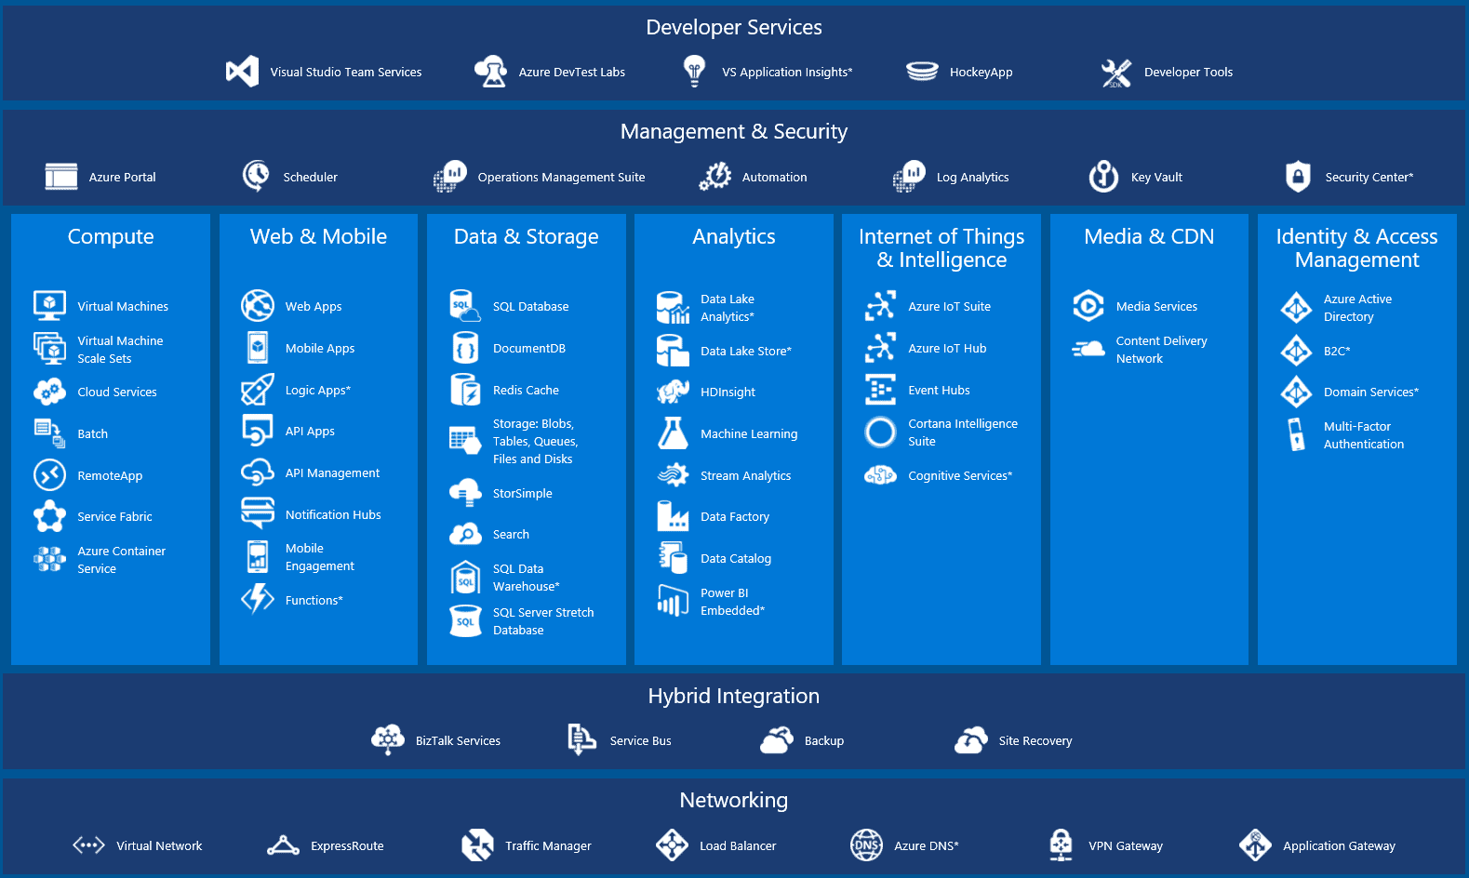
Task: Select the Scheduler clock icon
Action: coord(256,176)
